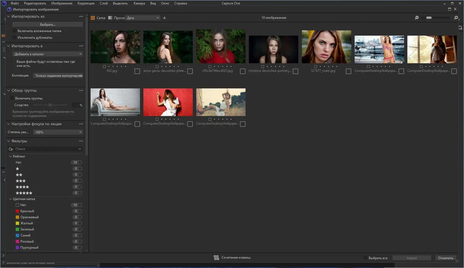
Task: Open the Сочетания клавиш shortcuts icon
Action: click(216, 258)
